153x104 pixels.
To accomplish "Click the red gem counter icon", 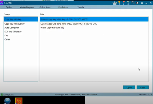I will (124, 3).
